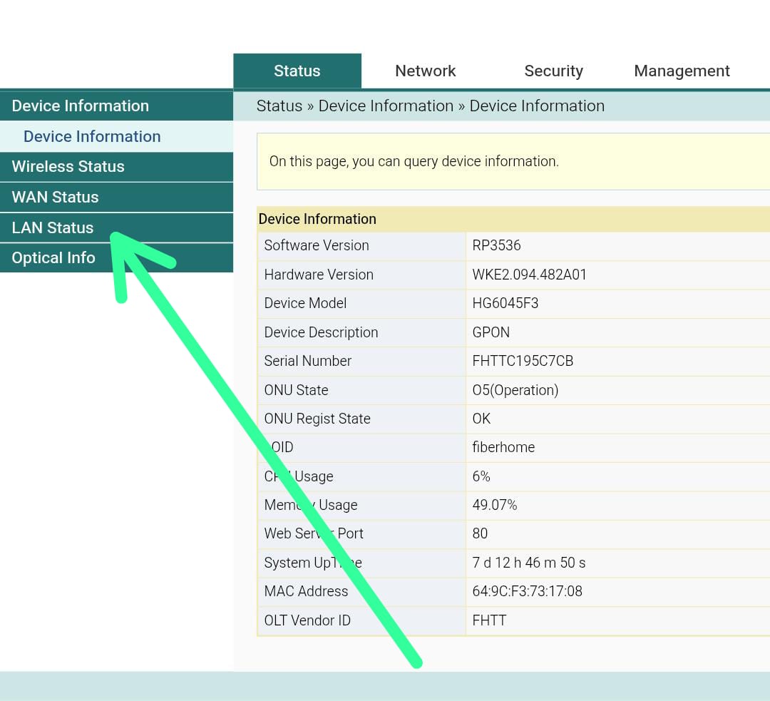770x701 pixels.
Task: Click the OLT Vendor ID label
Action: (307, 620)
